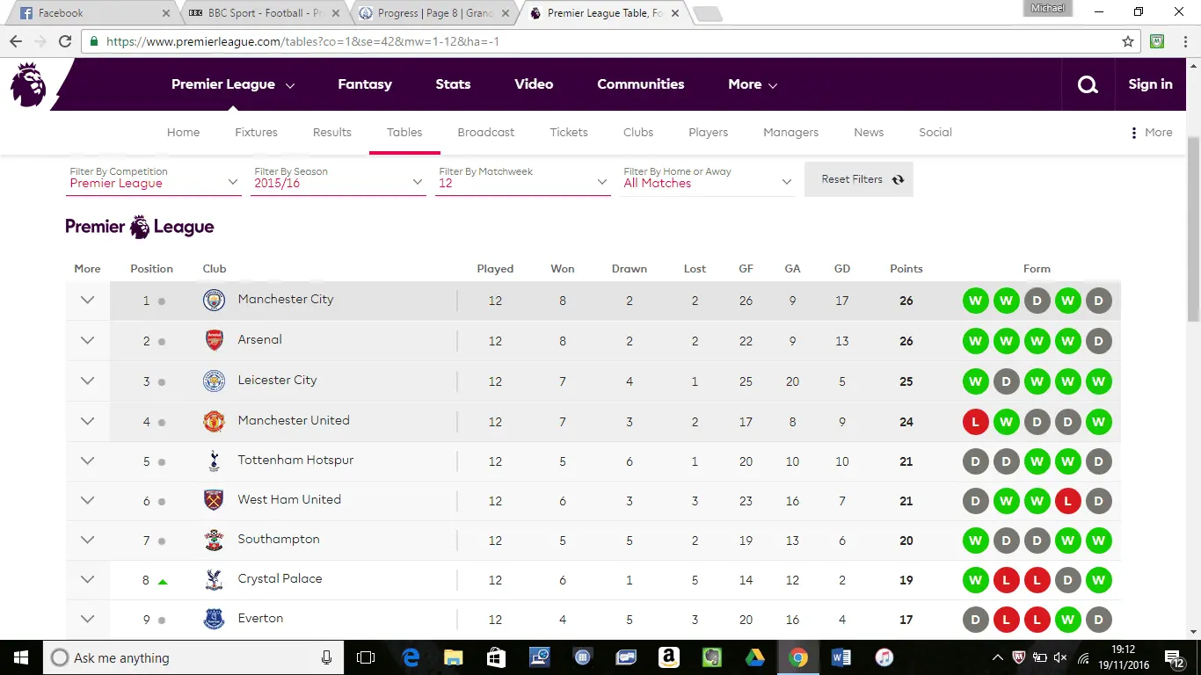Expand the Manchester City row details
This screenshot has height=675, width=1201.
click(x=87, y=301)
